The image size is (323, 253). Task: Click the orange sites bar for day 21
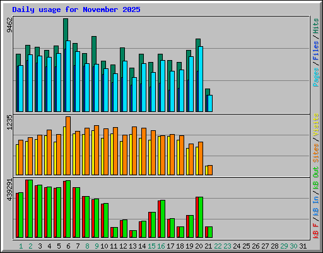coord(210,170)
